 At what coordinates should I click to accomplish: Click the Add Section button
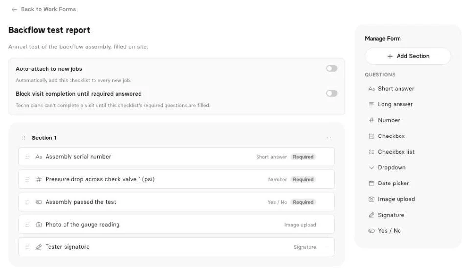click(x=408, y=56)
